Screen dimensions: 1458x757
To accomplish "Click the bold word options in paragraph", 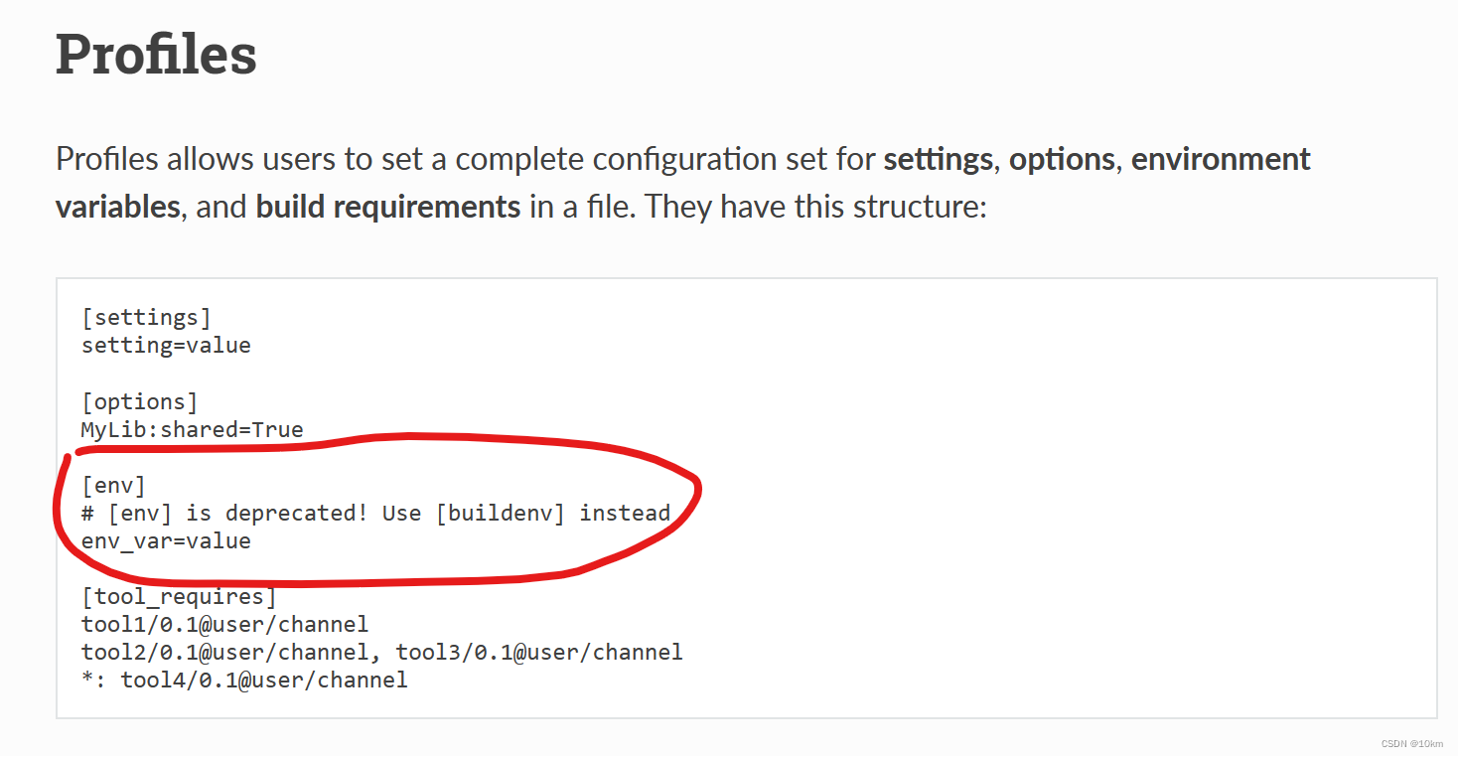I will coord(1061,159).
